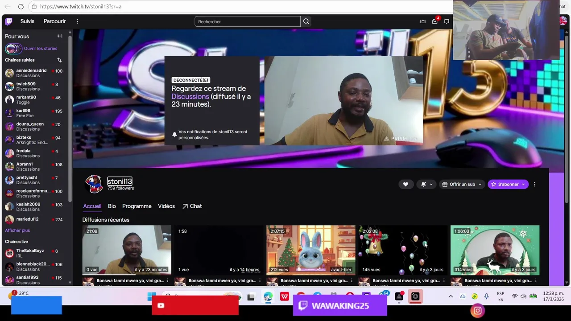The image size is (571, 321).
Task: Click the offline stream video preview
Action: 343,101
